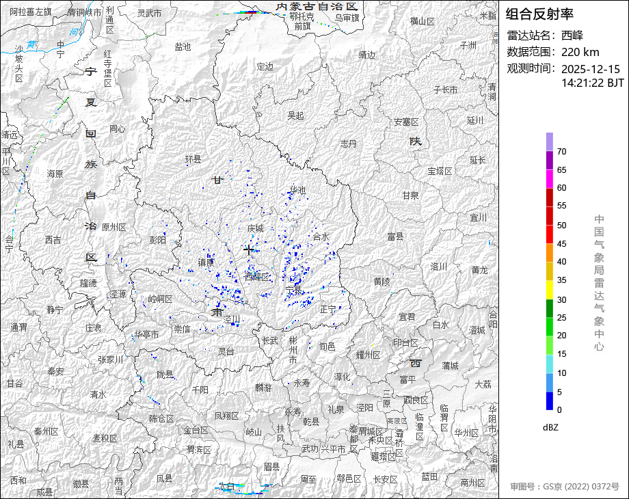Click the 环县 label on the map
The image size is (629, 499).
(x=193, y=159)
